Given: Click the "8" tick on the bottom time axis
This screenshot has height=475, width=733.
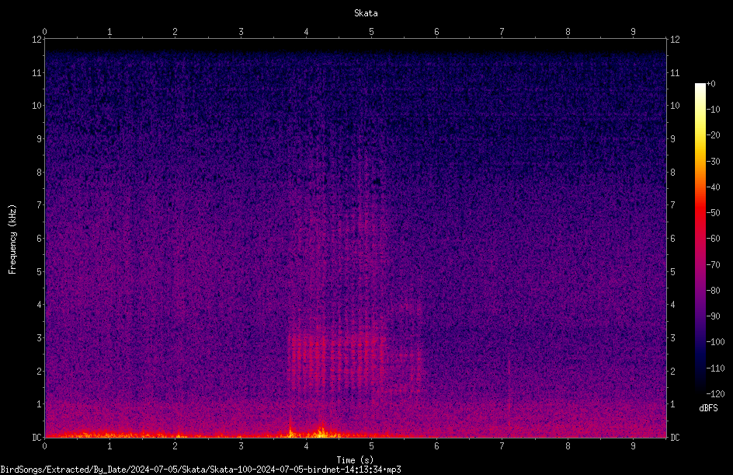Looking at the screenshot, I should tap(568, 446).
